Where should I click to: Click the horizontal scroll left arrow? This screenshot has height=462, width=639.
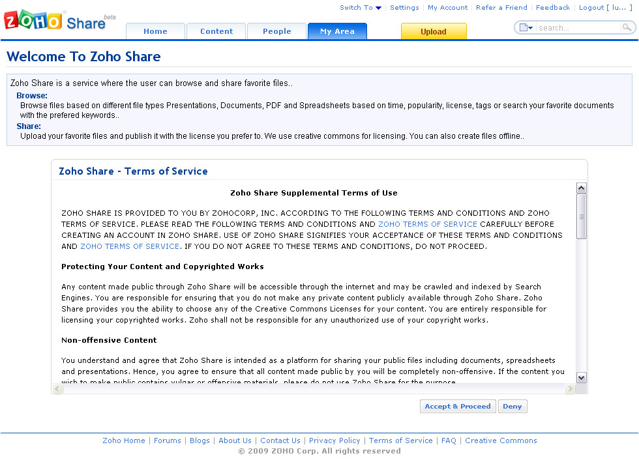[x=58, y=388]
